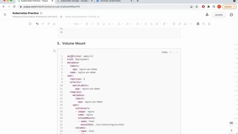Toggle underline formatting
Image resolution: width=238 pixels, height=134 pixels.
[x=104, y=24]
